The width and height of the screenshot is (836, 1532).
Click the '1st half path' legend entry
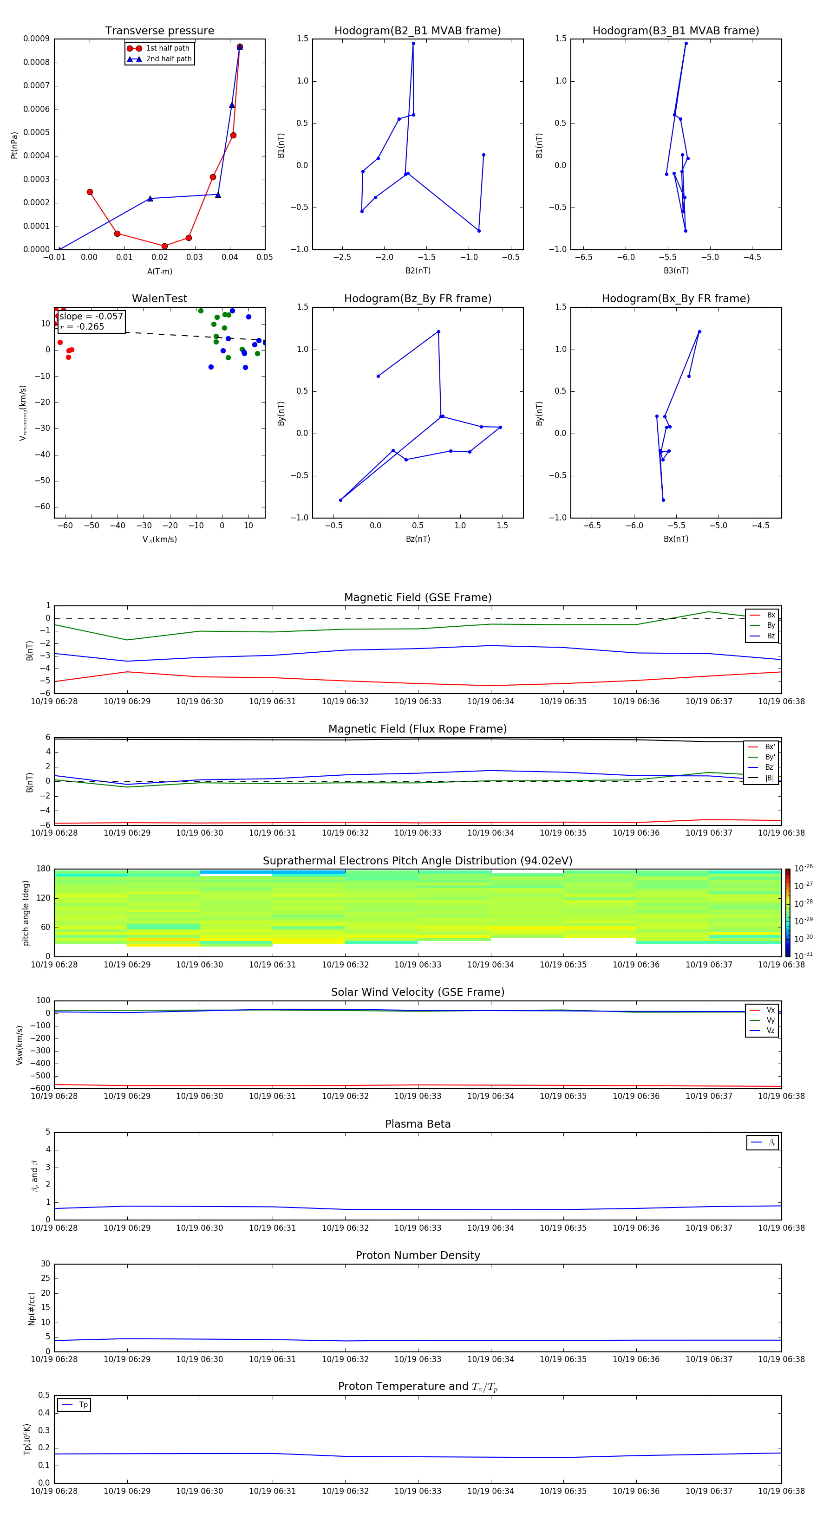[159, 48]
